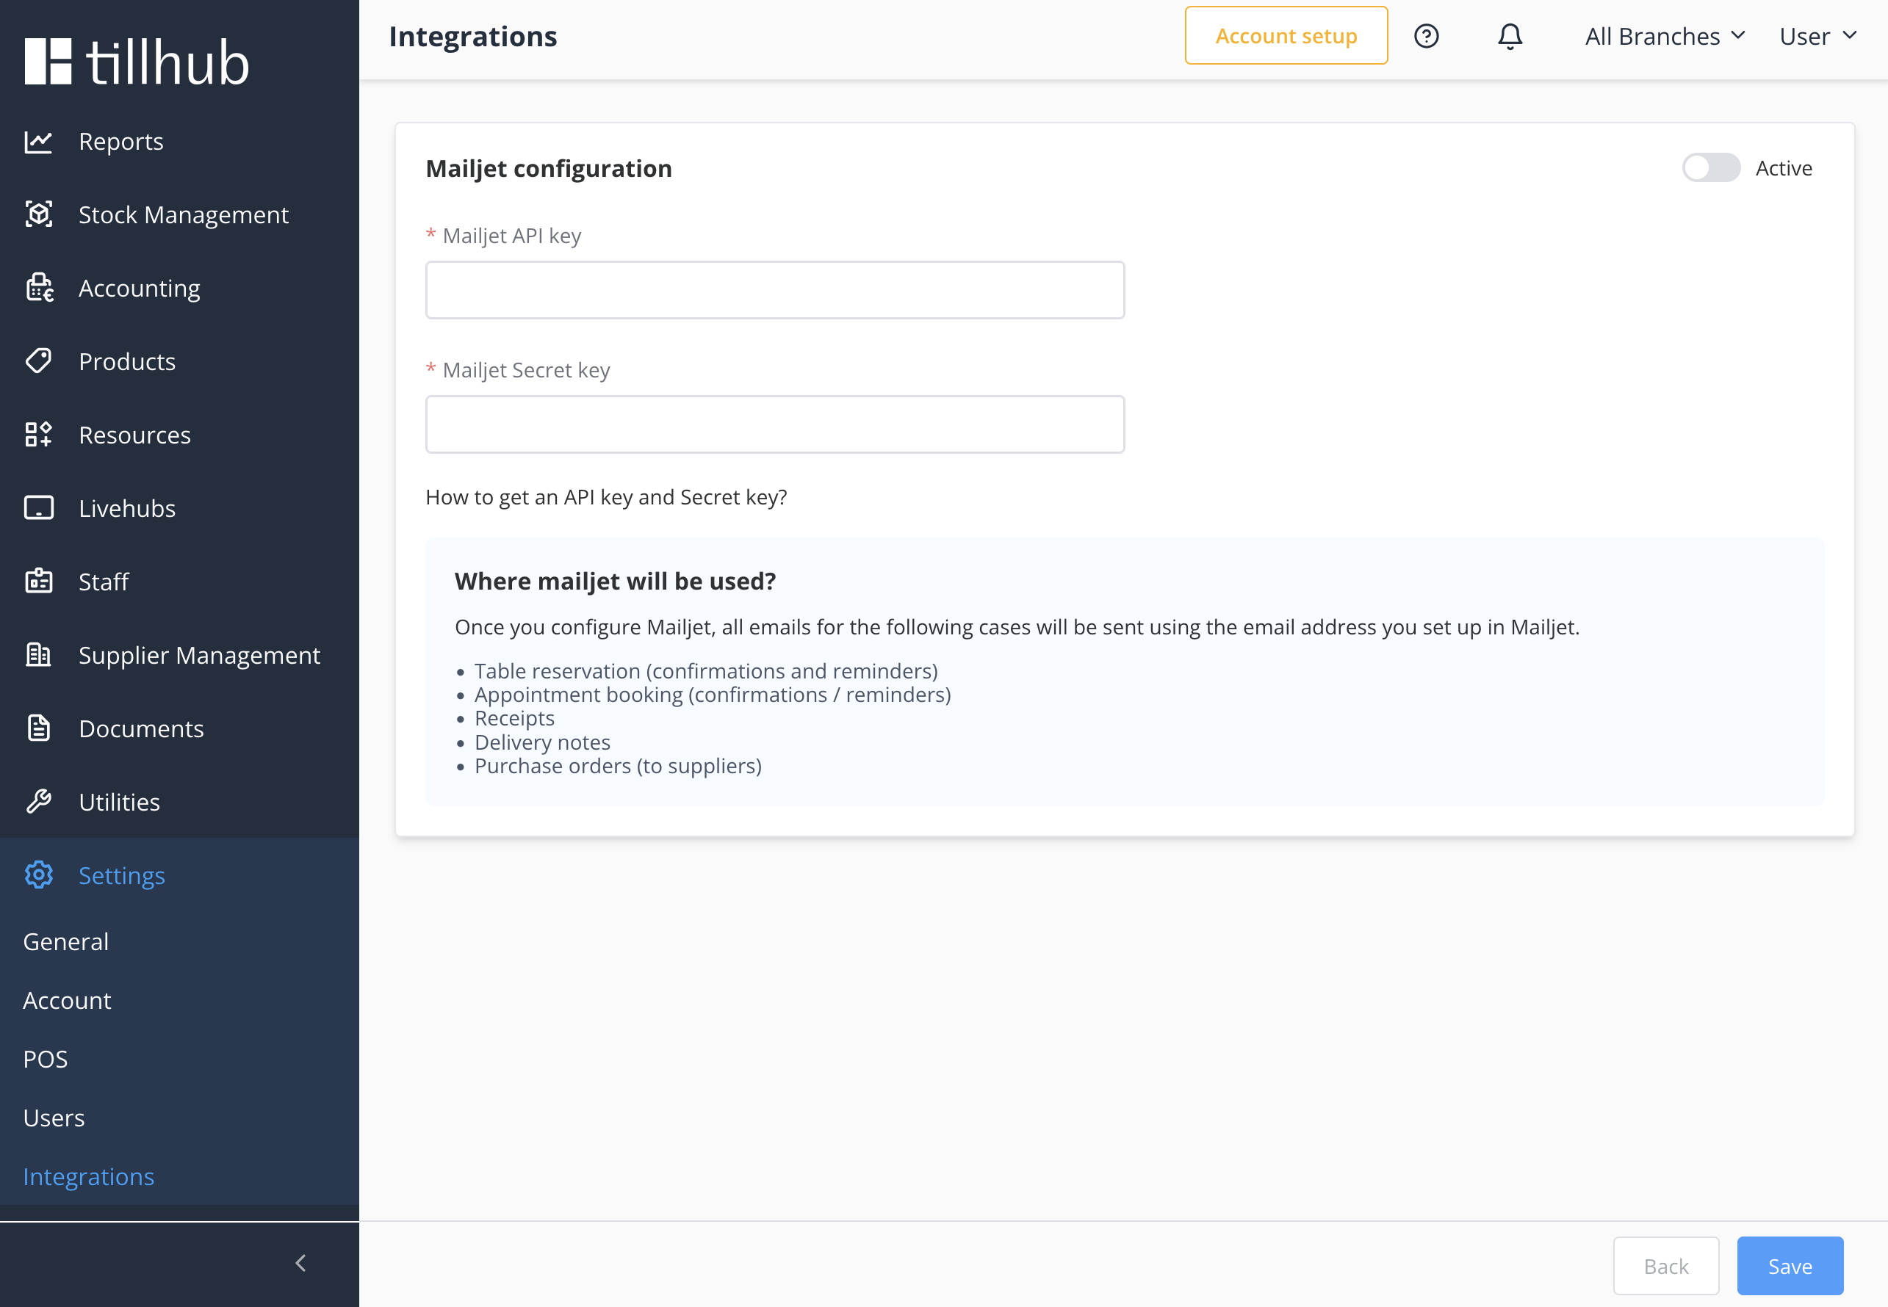Expand the User menu dropdown
The height and width of the screenshot is (1307, 1888).
pyautogui.click(x=1817, y=36)
